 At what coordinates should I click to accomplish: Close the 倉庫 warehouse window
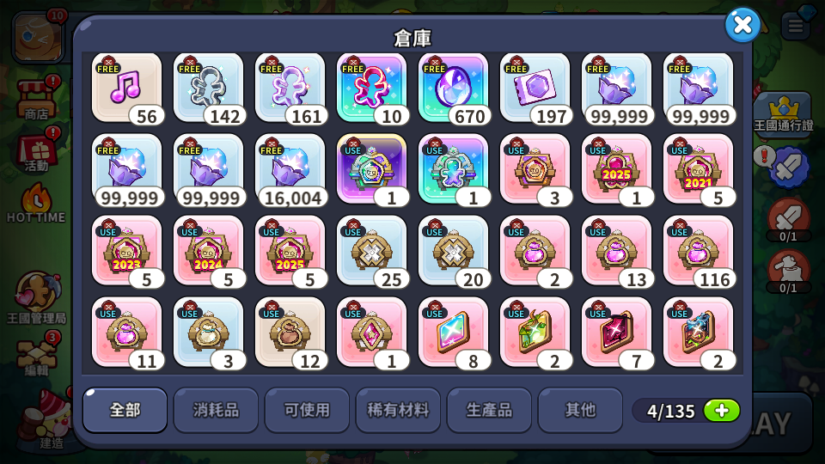tap(742, 25)
